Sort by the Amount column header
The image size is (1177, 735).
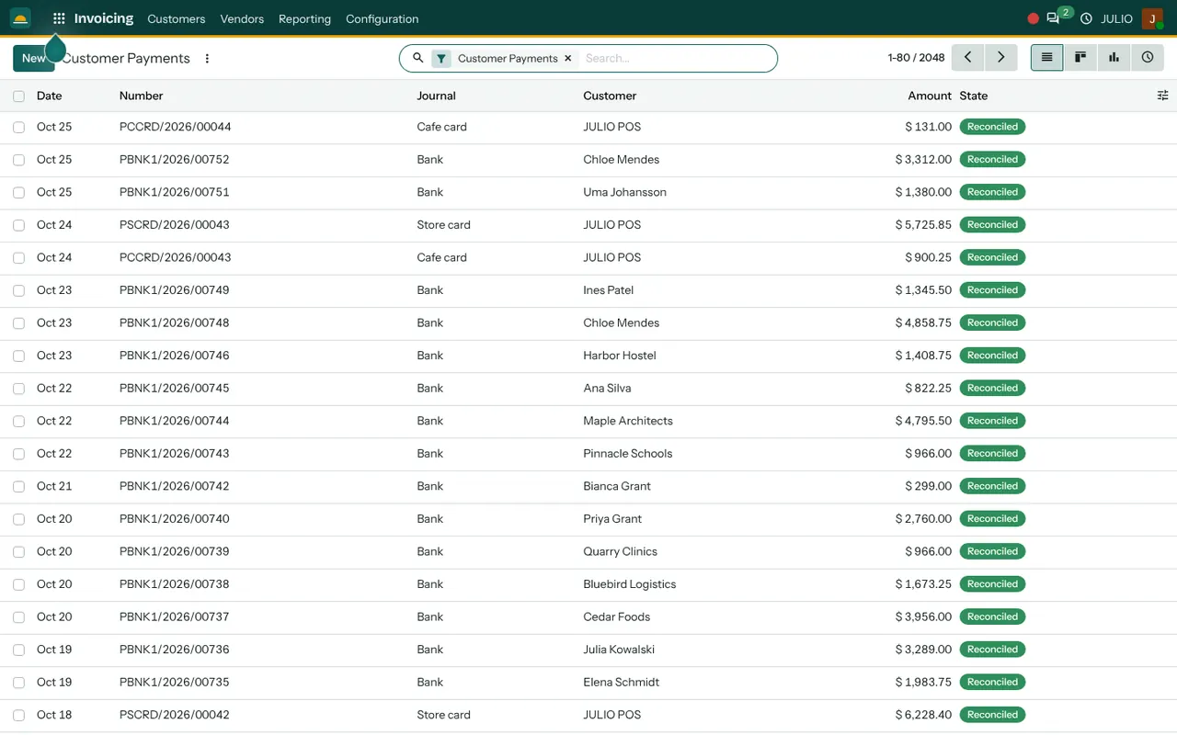coord(930,96)
